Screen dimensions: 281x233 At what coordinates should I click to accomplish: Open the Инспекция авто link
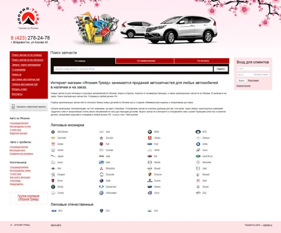tap(17, 150)
